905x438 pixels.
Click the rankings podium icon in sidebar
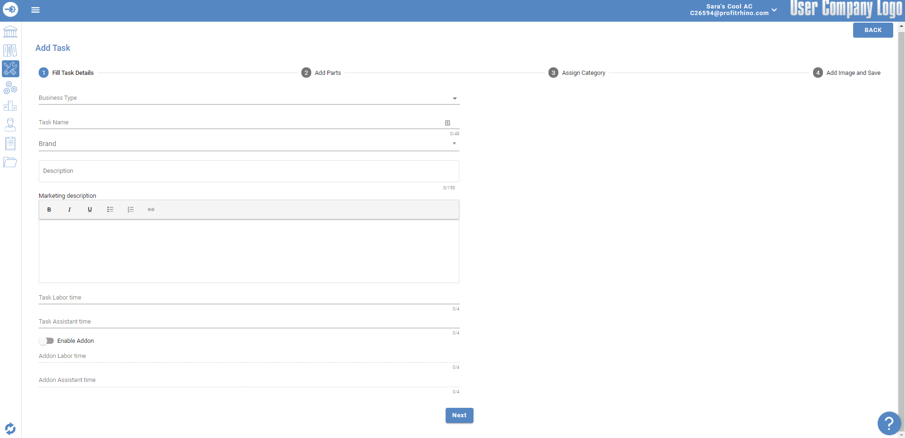[x=10, y=106]
